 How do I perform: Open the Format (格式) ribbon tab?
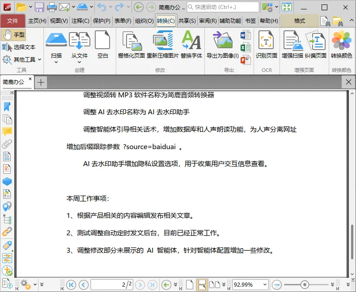300,21
